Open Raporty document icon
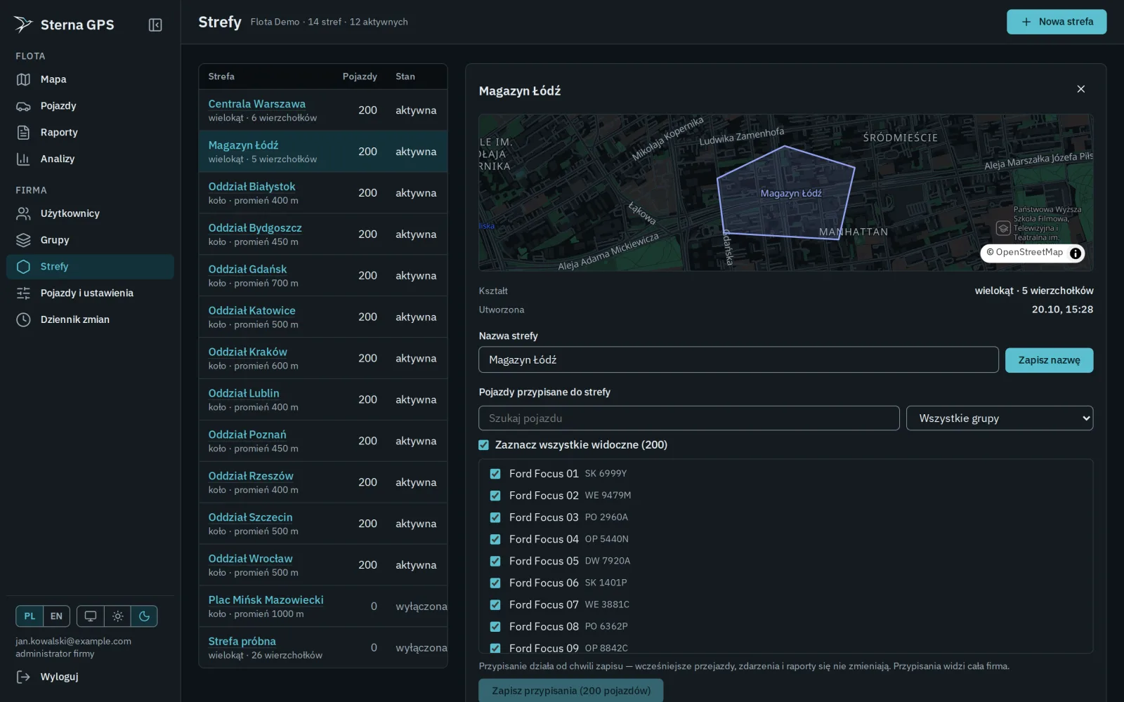Screen dimensions: 1124x702 (23, 133)
